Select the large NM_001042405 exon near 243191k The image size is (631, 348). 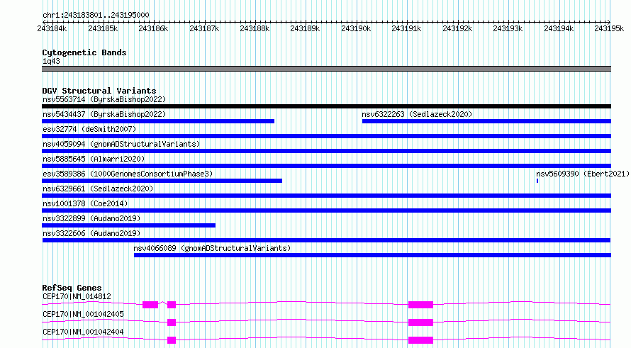pyautogui.click(x=420, y=322)
